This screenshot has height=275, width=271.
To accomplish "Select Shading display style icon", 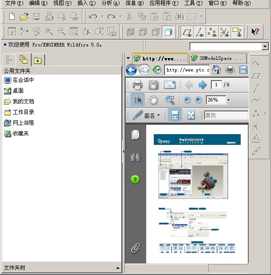I will point(168,32).
